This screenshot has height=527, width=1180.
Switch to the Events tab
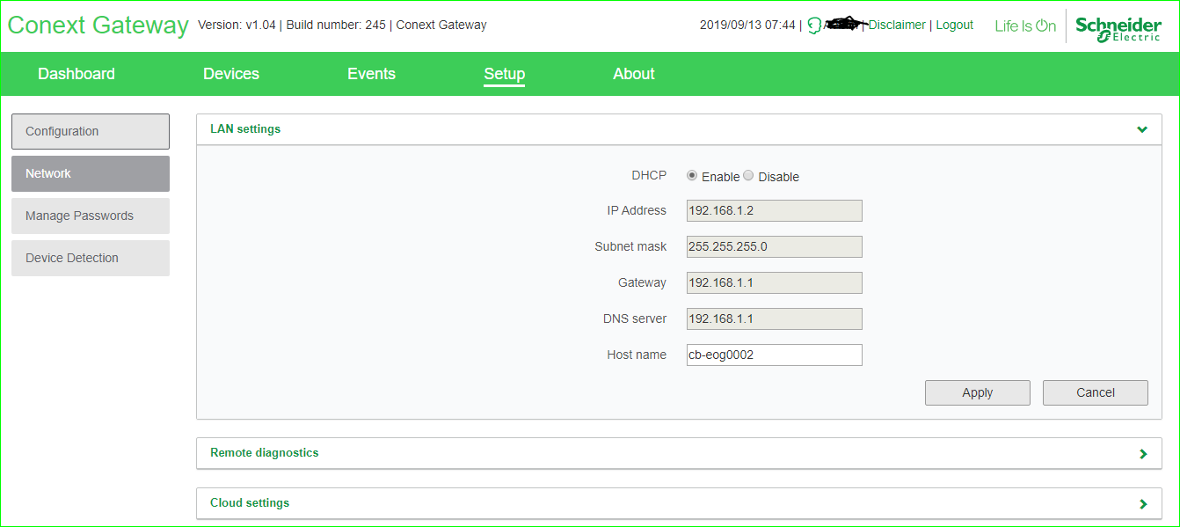coord(371,74)
